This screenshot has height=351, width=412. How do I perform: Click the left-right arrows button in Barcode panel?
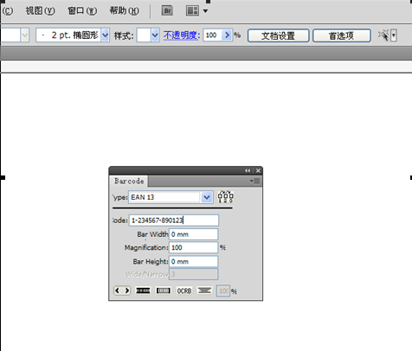[122, 290]
